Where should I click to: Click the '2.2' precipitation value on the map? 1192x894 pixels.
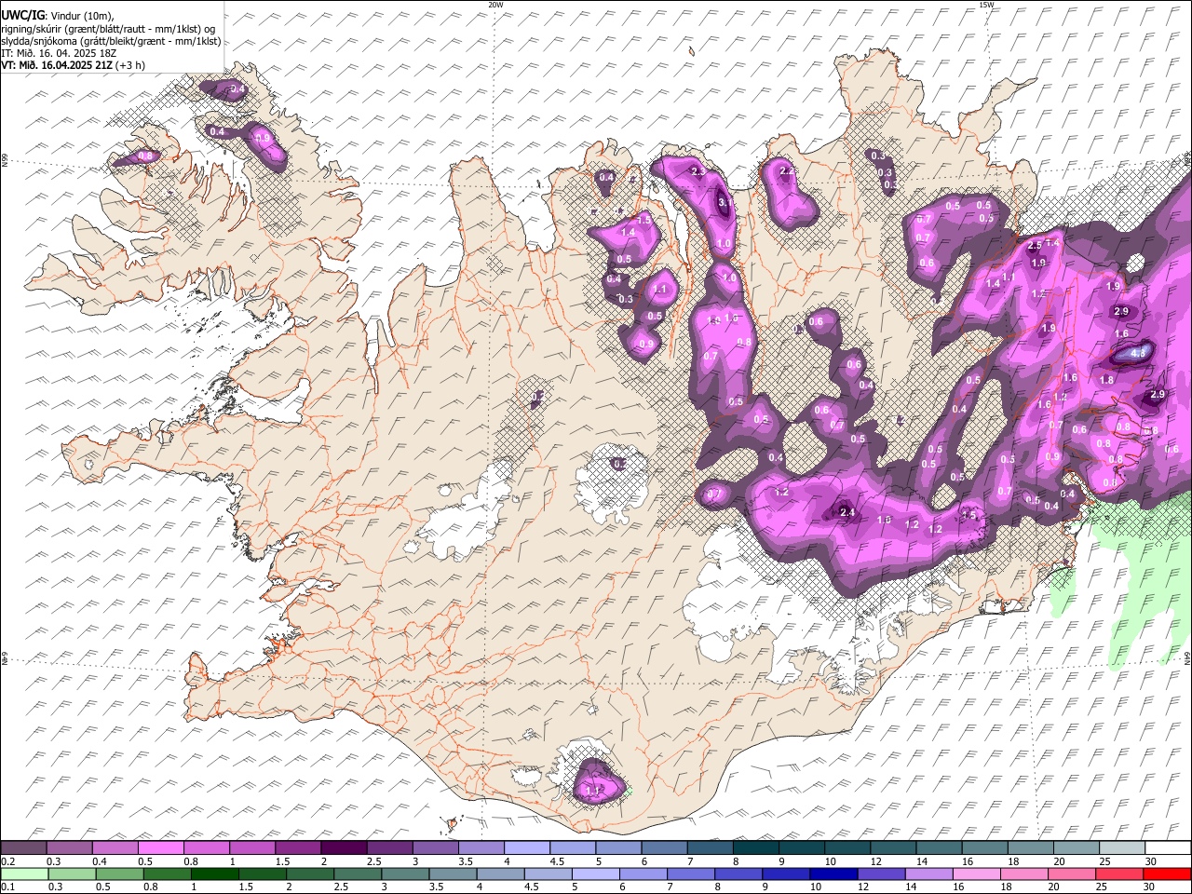(x=787, y=171)
